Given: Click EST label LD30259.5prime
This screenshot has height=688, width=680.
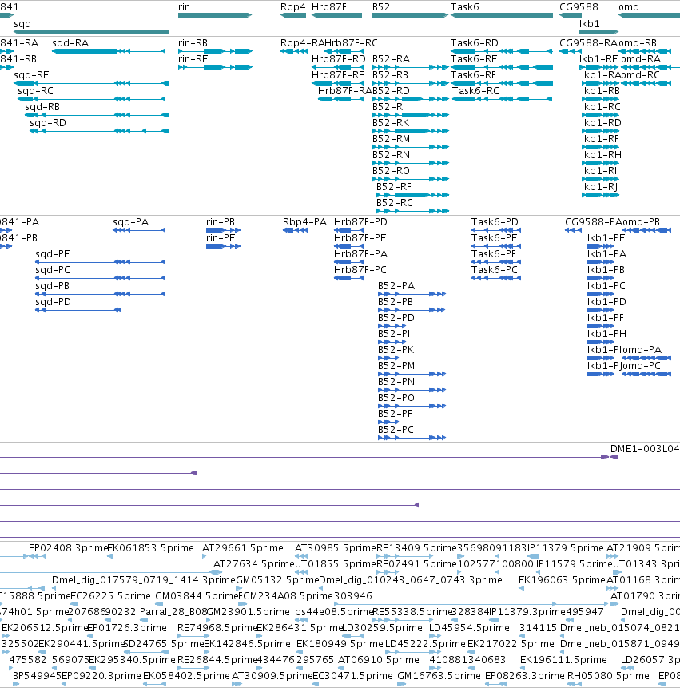Looking at the screenshot, I should point(382,628).
